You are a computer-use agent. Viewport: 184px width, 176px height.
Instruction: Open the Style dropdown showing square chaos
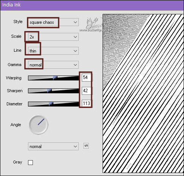point(53,22)
